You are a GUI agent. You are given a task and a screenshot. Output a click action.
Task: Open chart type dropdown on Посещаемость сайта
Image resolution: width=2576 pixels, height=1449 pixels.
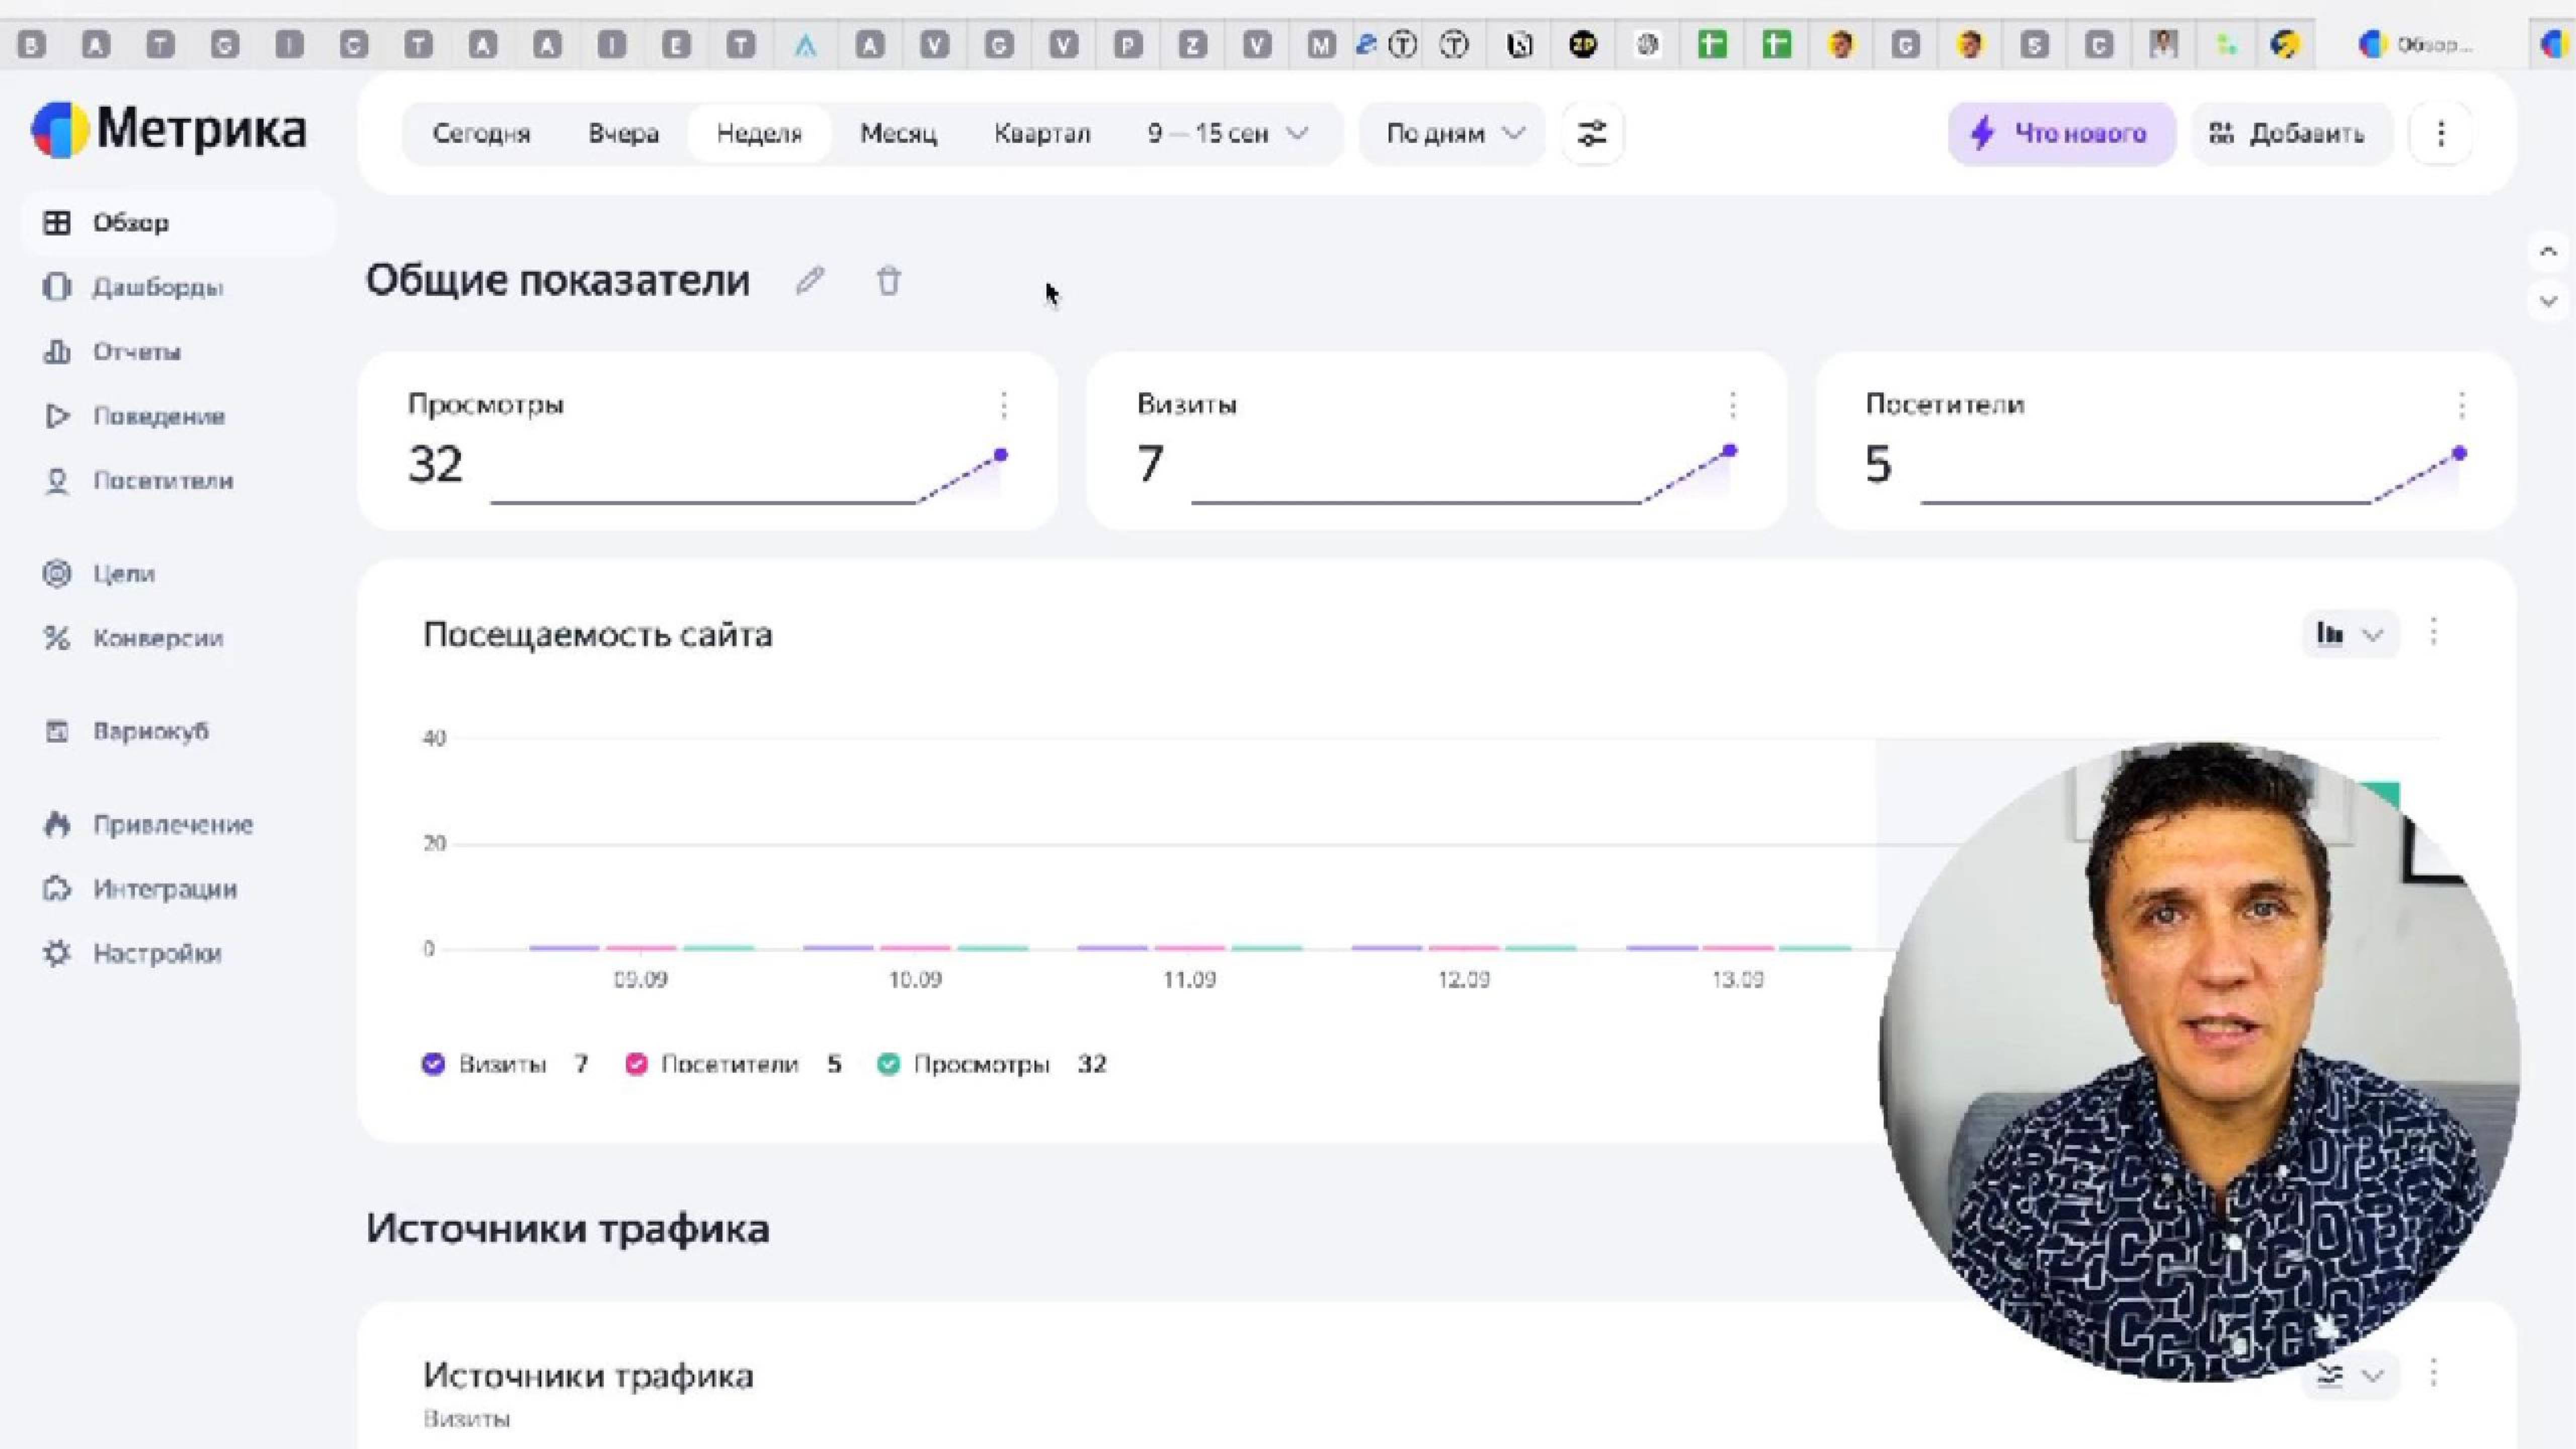click(x=2348, y=634)
